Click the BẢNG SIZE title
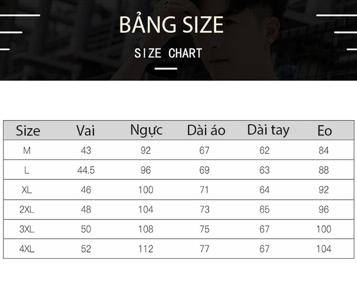357x292 pixels. coord(171,25)
